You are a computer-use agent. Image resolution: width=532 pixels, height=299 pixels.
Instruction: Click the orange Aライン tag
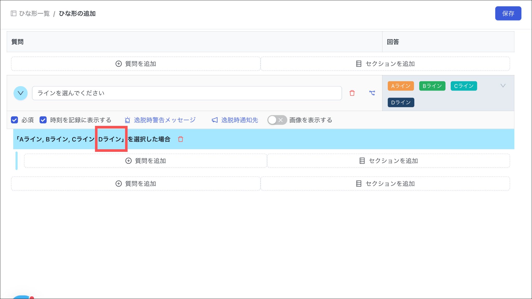tap(401, 86)
